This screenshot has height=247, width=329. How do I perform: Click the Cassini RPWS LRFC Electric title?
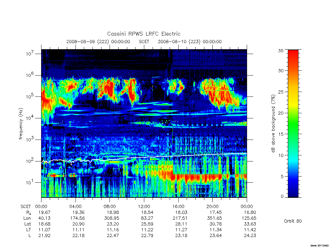144,34
